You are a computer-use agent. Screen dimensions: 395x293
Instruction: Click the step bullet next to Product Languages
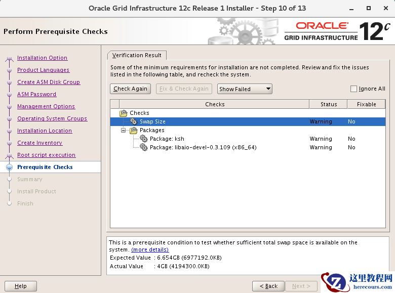click(x=9, y=70)
